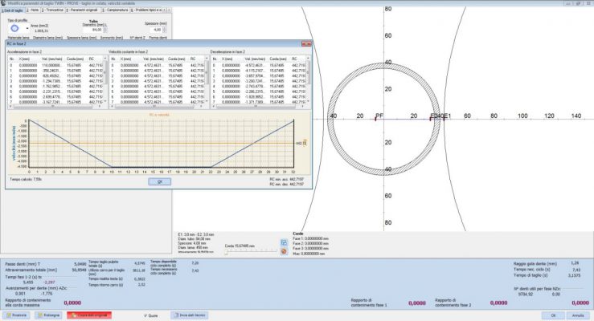This screenshot has height=321, width=594.
Task: Click the round tube profile icon
Action: (14, 28)
